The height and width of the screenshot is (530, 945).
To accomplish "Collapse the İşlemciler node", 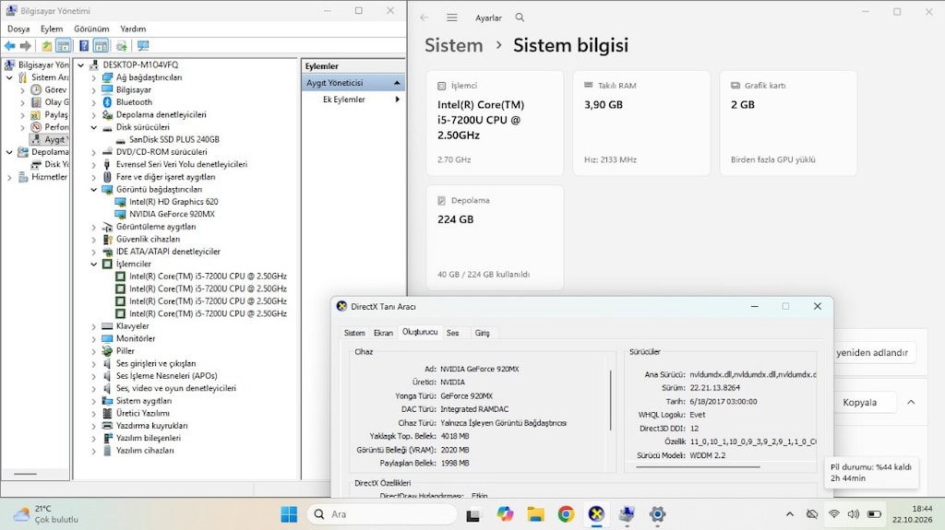I will pos(93,264).
